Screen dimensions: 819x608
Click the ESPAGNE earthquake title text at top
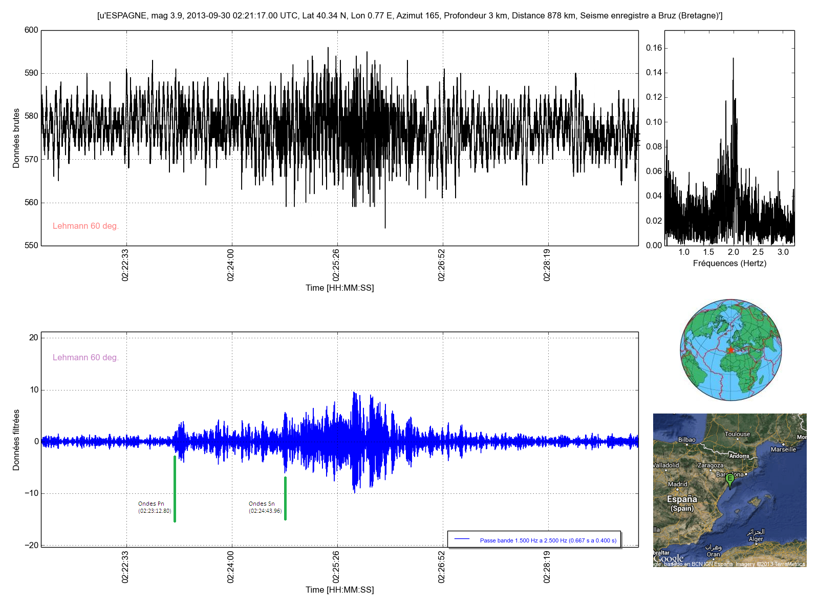click(x=409, y=16)
